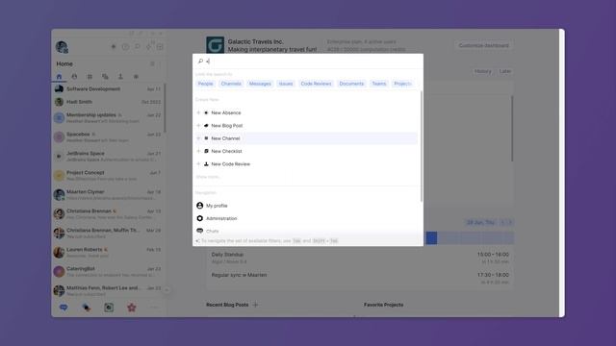Click the My profile person icon
Image resolution: width=616 pixels, height=346 pixels.
click(199, 206)
